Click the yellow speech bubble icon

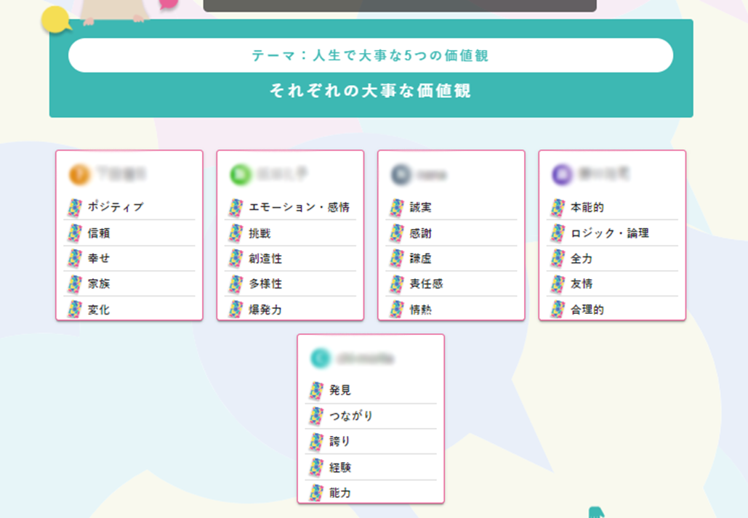pos(56,20)
